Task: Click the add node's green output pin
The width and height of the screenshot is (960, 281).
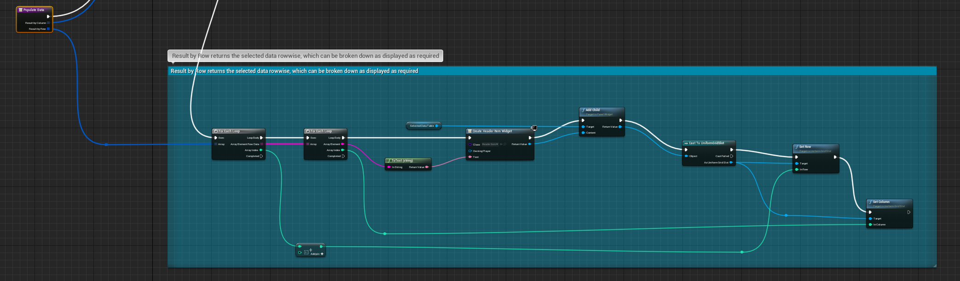Action: coord(321,247)
